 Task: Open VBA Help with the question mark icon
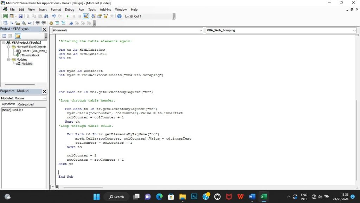(x=120, y=16)
